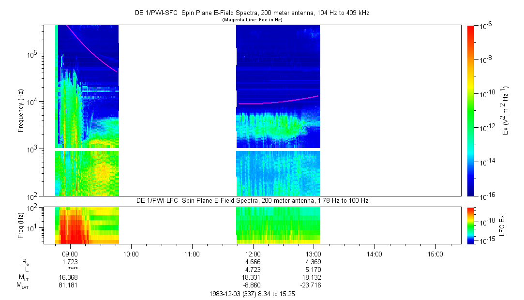Click the Re row label
Viewport: 524px width, 300px height.
(25, 262)
